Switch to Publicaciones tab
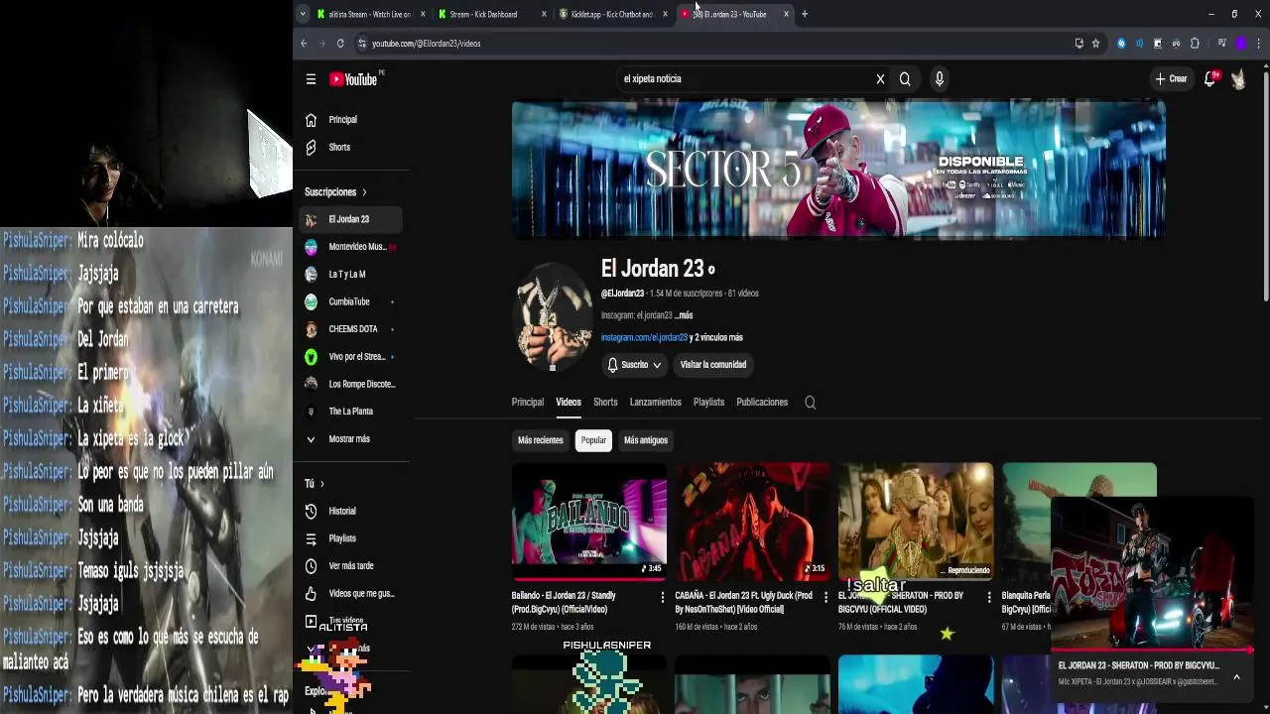Screen dimensions: 1270x714 coord(762,403)
